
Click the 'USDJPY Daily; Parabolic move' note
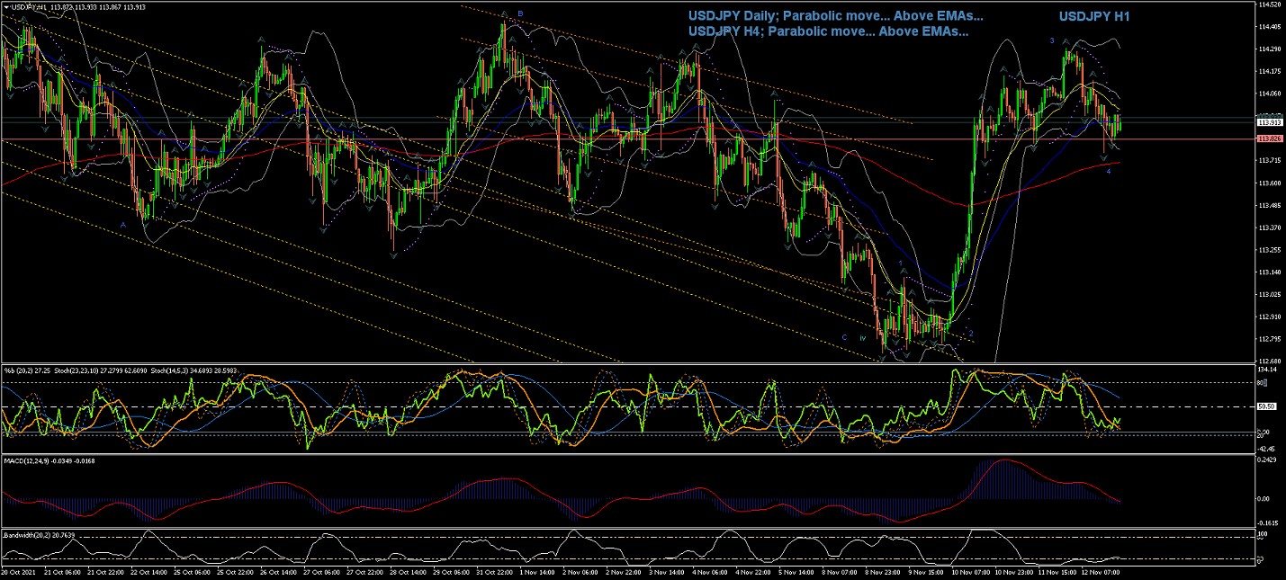click(x=835, y=15)
